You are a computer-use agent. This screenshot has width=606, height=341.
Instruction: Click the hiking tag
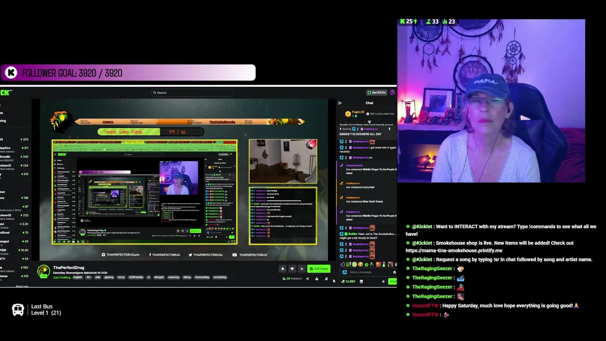pos(187,278)
